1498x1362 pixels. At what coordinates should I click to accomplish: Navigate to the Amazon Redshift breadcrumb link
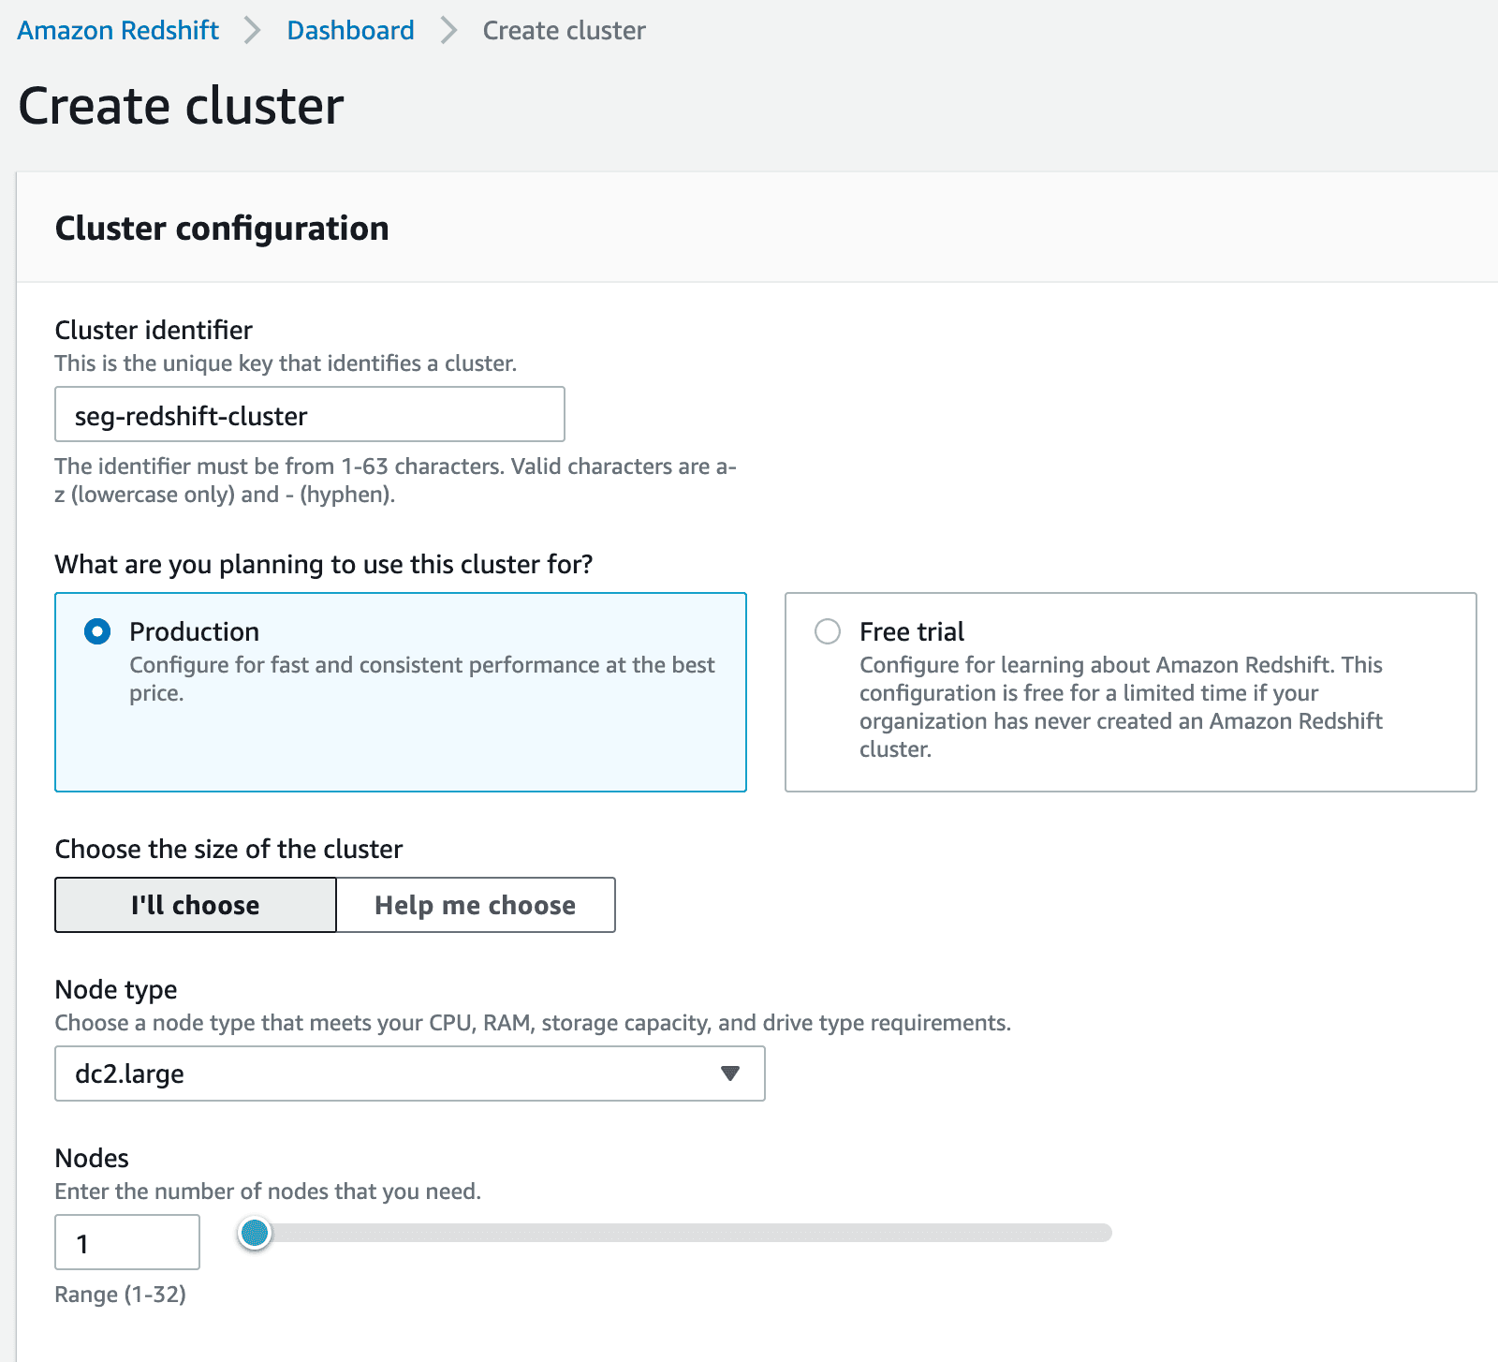(x=117, y=30)
